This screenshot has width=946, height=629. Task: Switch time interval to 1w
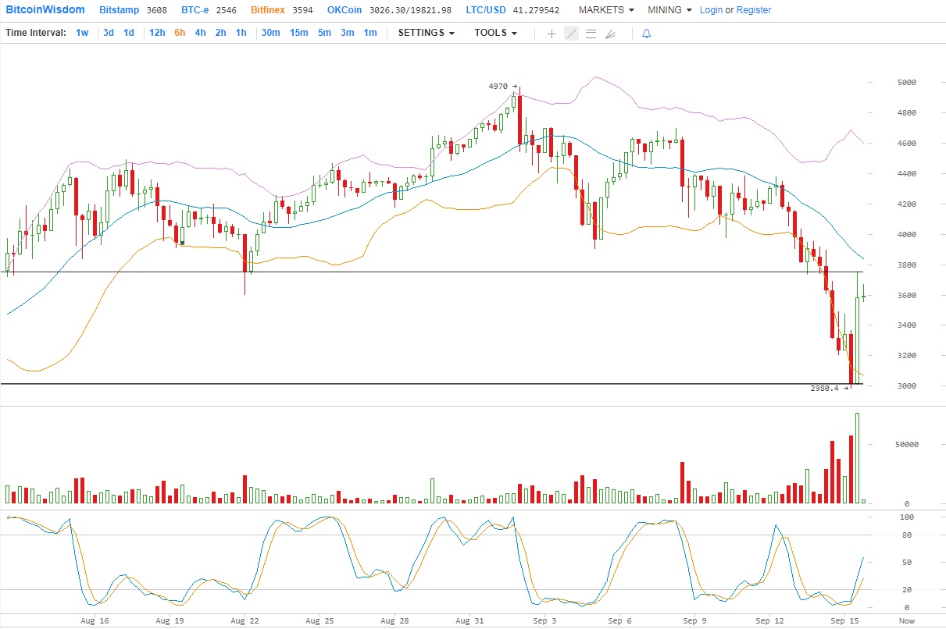point(82,33)
